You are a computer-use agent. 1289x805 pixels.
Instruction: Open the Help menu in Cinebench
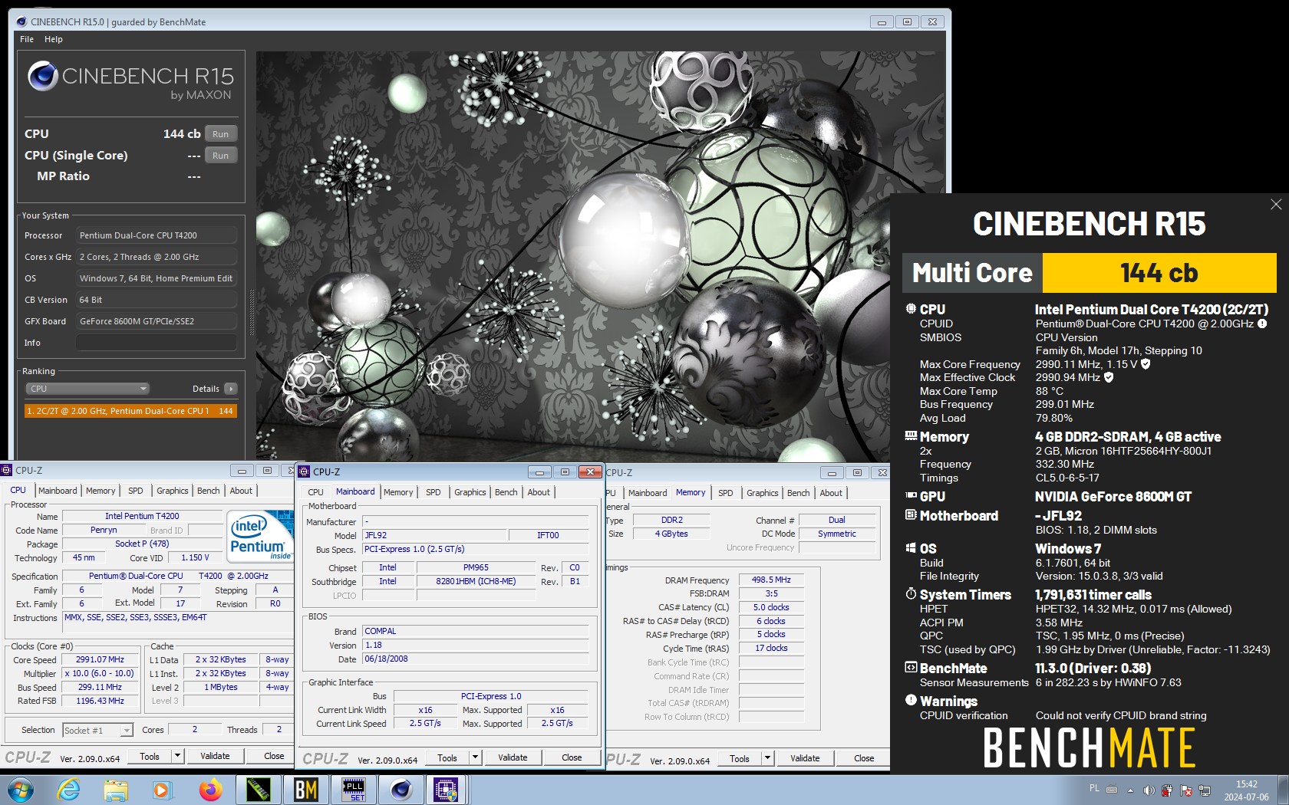click(54, 39)
